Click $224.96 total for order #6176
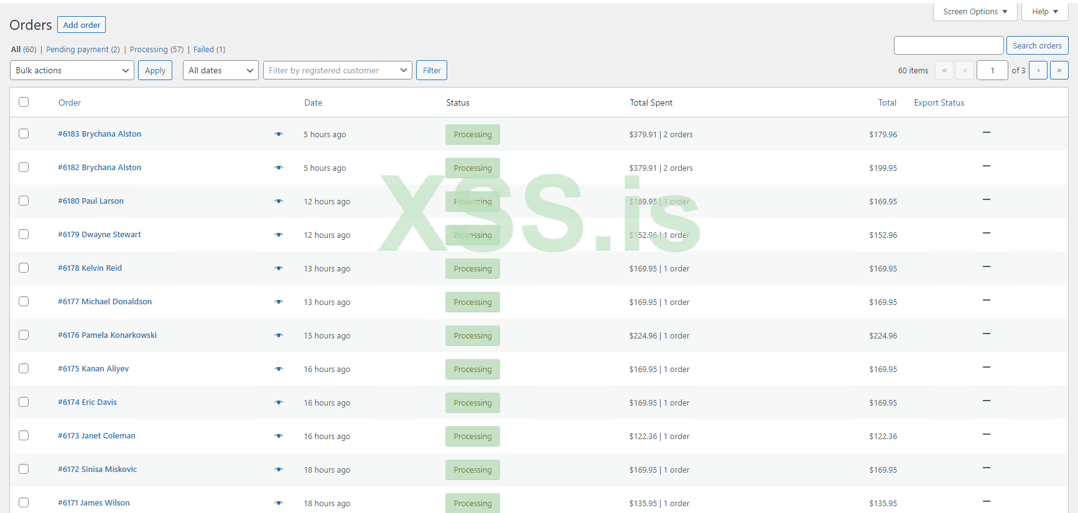Viewport: 1078px width, 513px height. pos(883,335)
